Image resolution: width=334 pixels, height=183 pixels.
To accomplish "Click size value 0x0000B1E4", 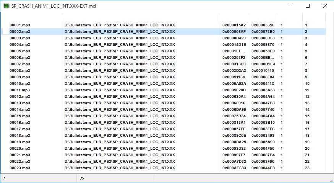I will (x=263, y=64).
